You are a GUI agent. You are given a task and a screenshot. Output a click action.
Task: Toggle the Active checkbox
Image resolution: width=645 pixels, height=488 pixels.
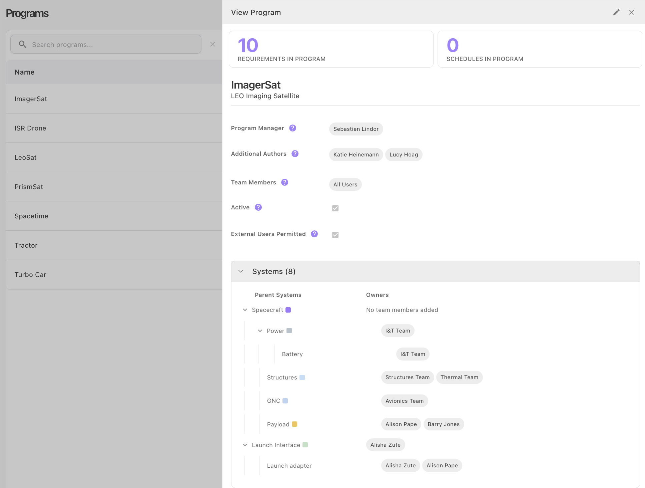[x=335, y=208]
